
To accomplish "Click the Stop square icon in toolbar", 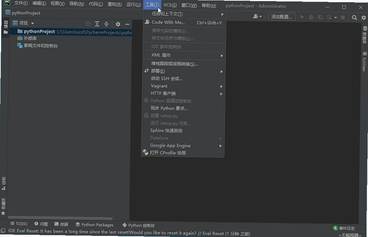I will point(343,17).
